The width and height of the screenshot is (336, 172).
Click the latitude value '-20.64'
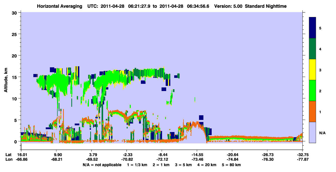pos(232,155)
